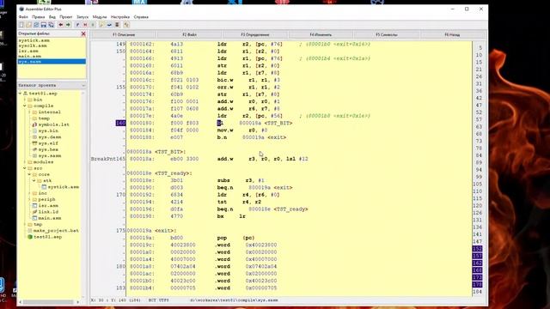The image size is (550, 309).
Task: Go forward with green right arrow
Action: (x=68, y=25)
